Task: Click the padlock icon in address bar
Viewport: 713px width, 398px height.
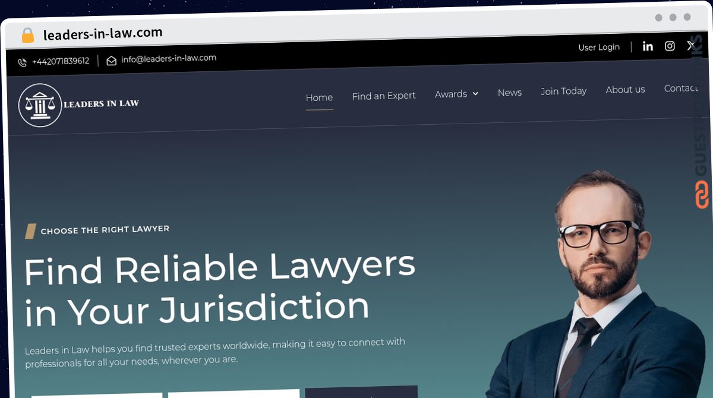Action: (27, 35)
